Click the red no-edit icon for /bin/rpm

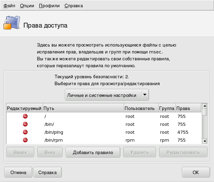(25, 140)
